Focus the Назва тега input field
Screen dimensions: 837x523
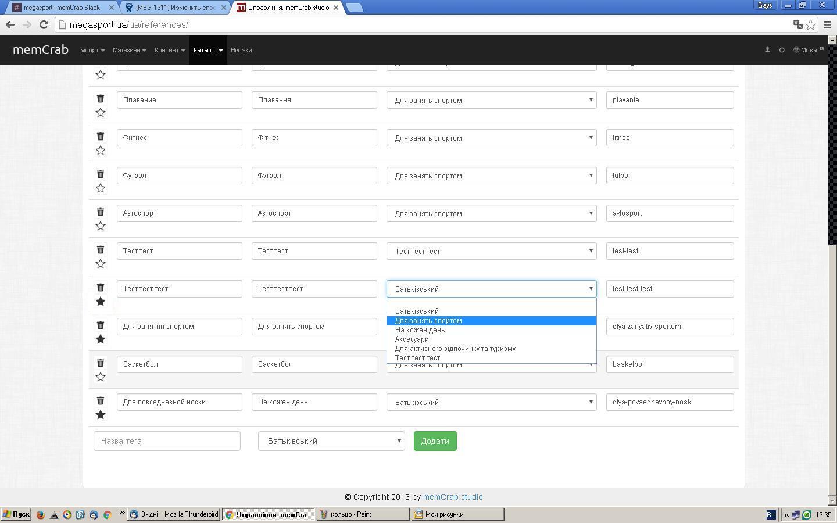coord(167,441)
